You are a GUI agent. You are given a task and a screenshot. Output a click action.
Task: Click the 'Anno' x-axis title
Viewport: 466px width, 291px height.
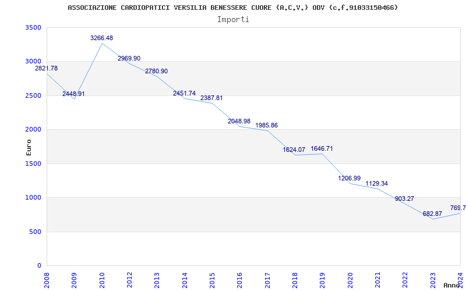452,285
